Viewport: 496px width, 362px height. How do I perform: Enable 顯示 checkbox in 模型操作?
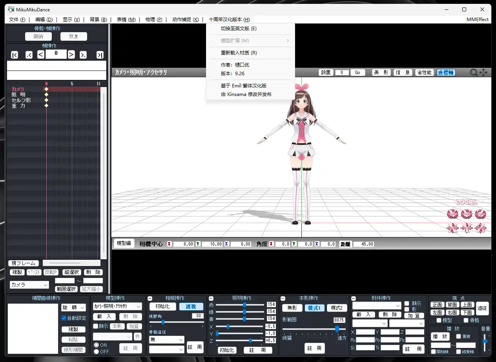[x=95, y=326]
